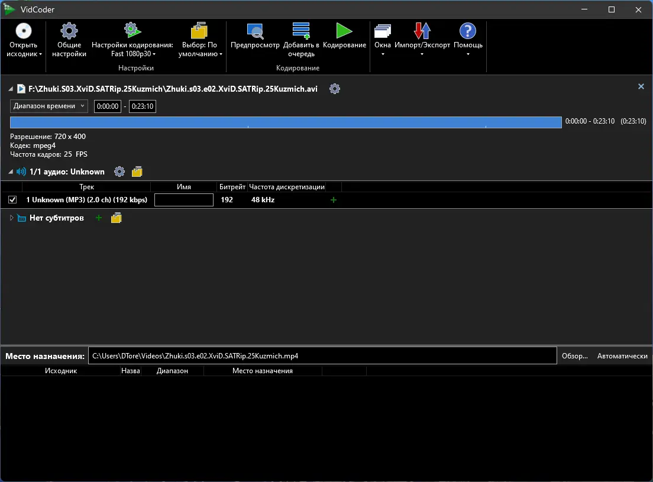Viewport: 653px width, 482px height.
Task: Click Исходник queue column header
Action: tap(61, 371)
